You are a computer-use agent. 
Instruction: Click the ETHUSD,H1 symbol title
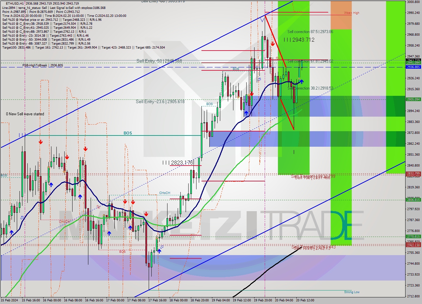15,3
